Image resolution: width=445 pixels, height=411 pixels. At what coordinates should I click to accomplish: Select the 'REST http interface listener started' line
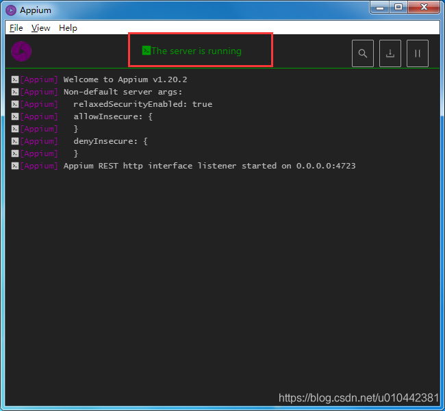click(x=209, y=166)
